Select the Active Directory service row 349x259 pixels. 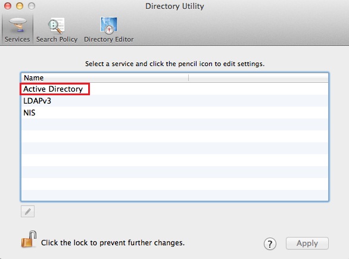pyautogui.click(x=174, y=89)
